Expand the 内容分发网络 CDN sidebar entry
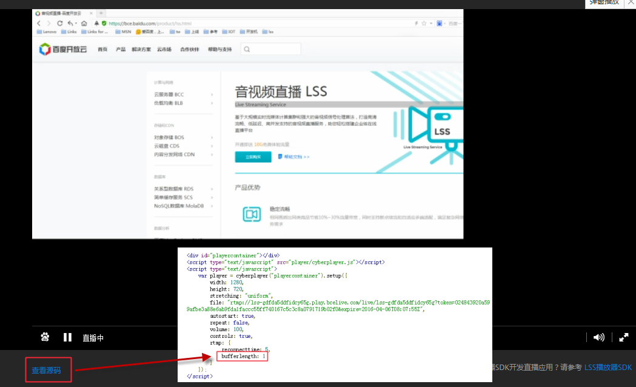 [183, 155]
